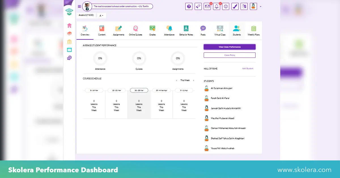
Task: Open the Class Policy button
Action: pyautogui.click(x=229, y=55)
